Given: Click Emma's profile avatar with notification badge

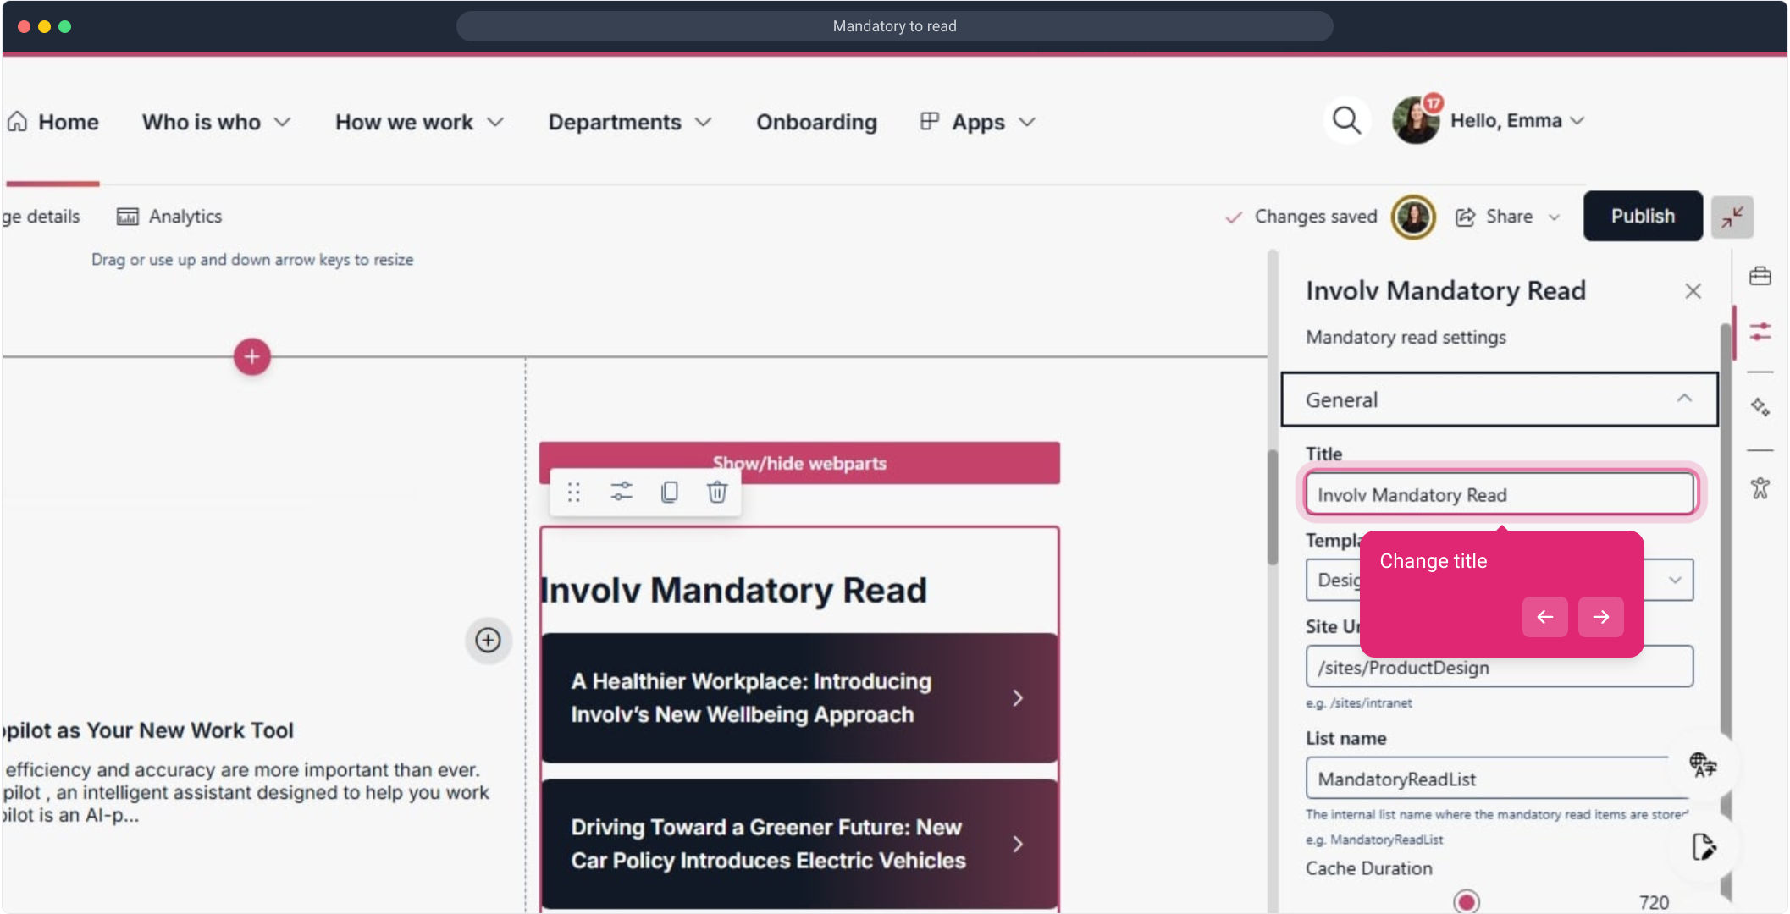Looking at the screenshot, I should click(1416, 120).
